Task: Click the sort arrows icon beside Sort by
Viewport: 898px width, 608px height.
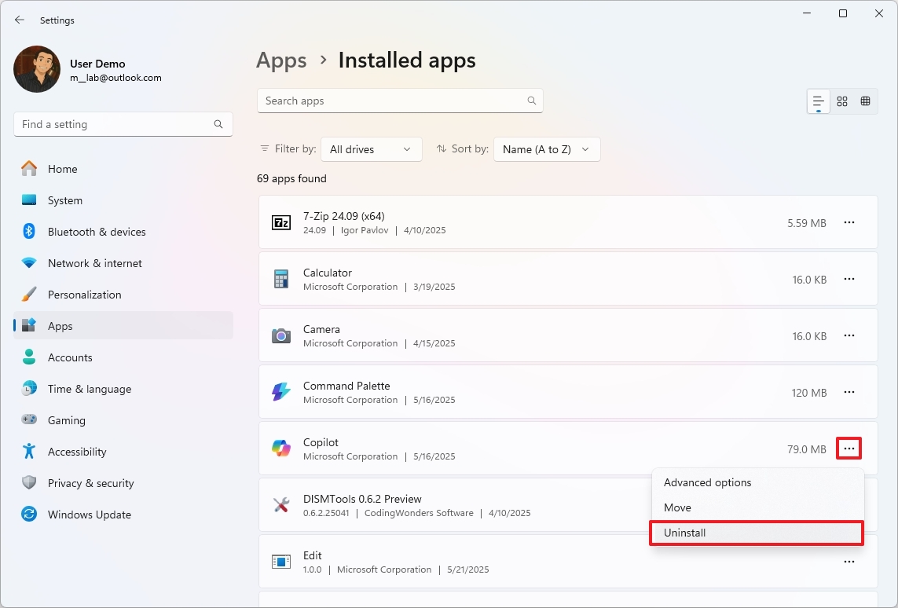Action: click(443, 148)
